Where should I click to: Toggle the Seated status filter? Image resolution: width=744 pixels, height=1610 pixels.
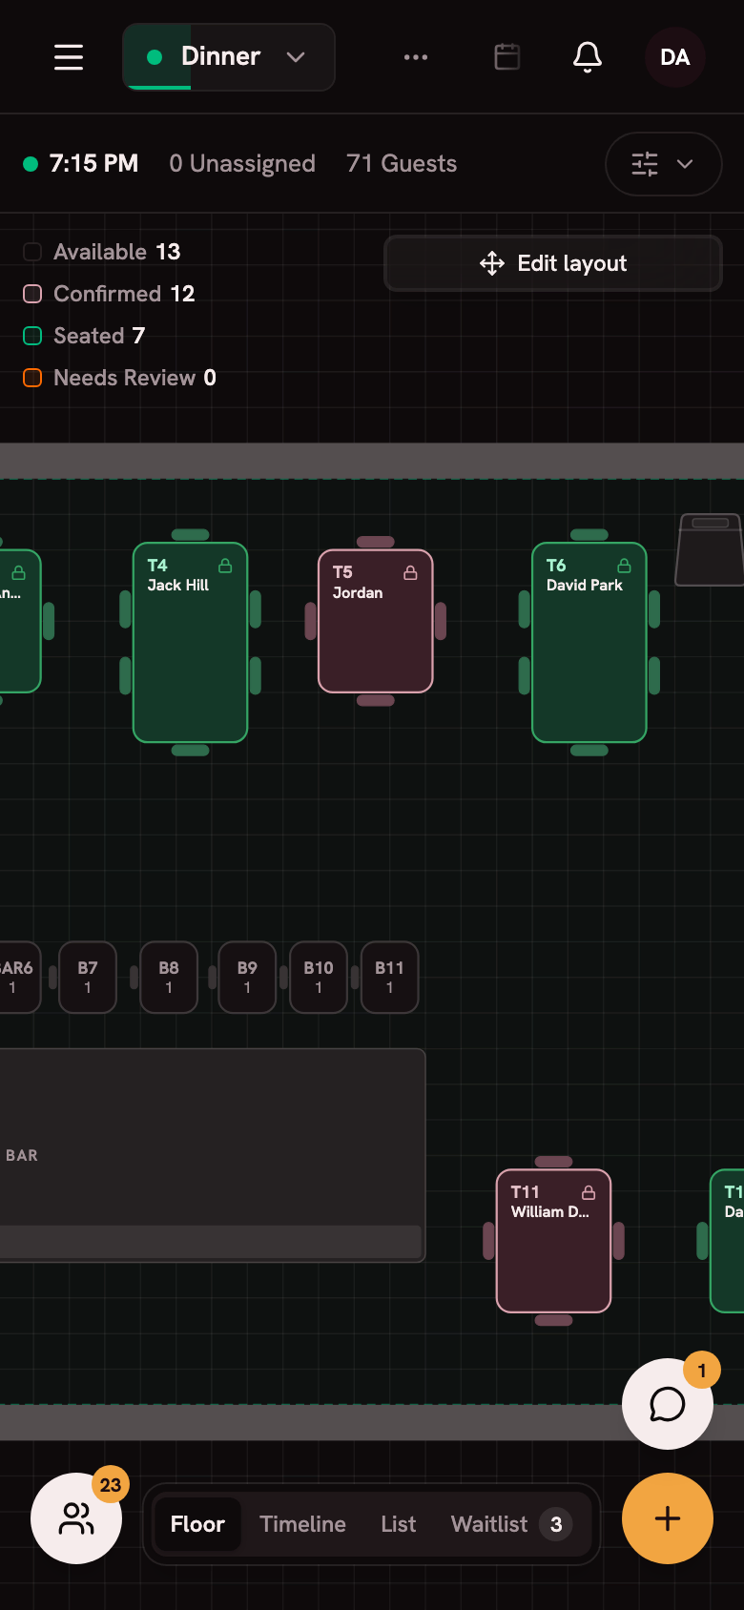84,336
